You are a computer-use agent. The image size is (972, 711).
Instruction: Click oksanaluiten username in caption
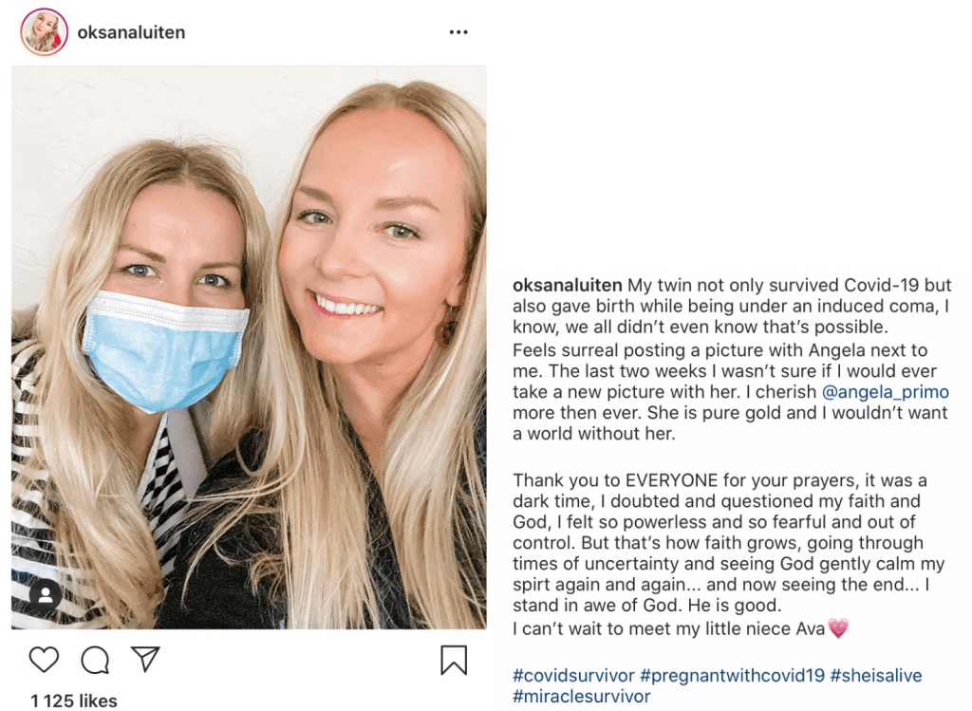pos(568,285)
